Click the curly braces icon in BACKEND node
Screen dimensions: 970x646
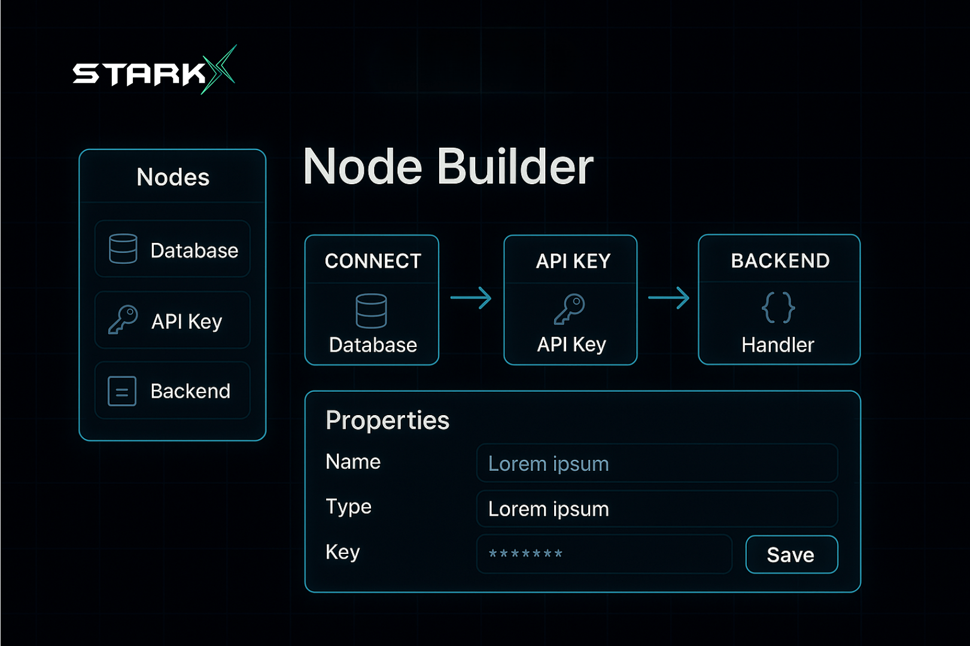[778, 307]
